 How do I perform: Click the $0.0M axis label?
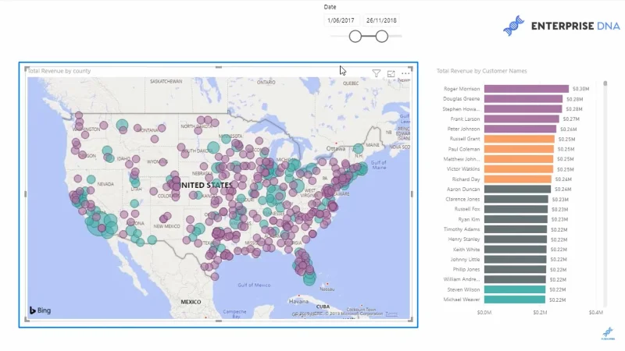[x=484, y=313]
